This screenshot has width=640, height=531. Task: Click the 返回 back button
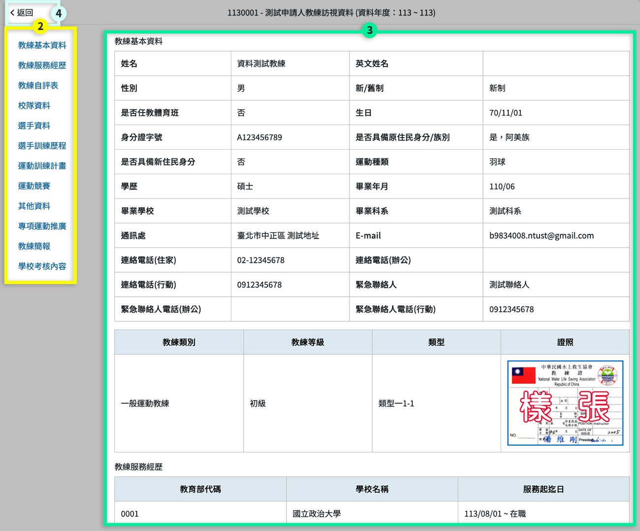coord(23,13)
